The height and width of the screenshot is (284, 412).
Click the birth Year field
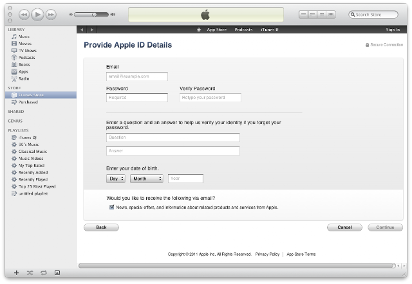point(185,179)
